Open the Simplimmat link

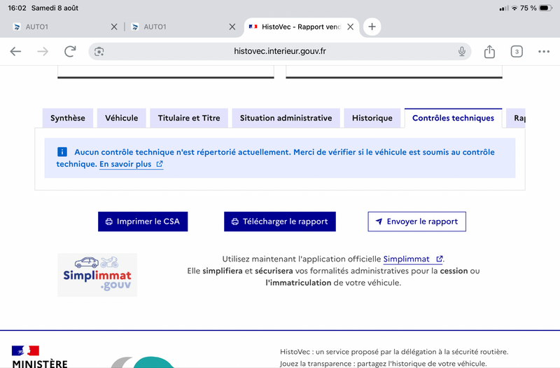[x=413, y=259]
